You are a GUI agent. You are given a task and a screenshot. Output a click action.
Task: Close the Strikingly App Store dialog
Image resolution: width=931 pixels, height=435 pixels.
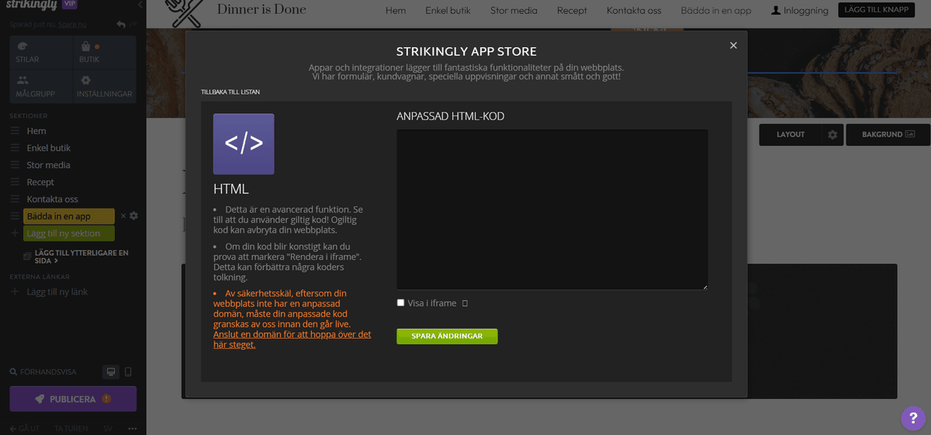tap(733, 46)
